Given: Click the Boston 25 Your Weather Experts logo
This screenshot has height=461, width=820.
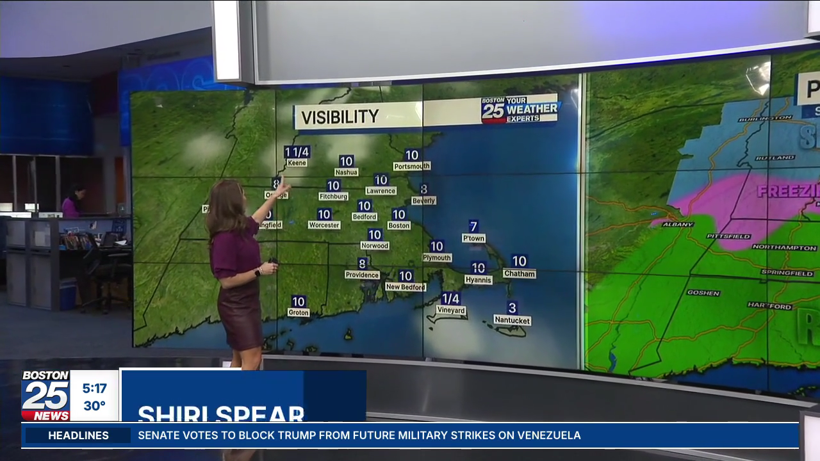Looking at the screenshot, I should pyautogui.click(x=520, y=109).
